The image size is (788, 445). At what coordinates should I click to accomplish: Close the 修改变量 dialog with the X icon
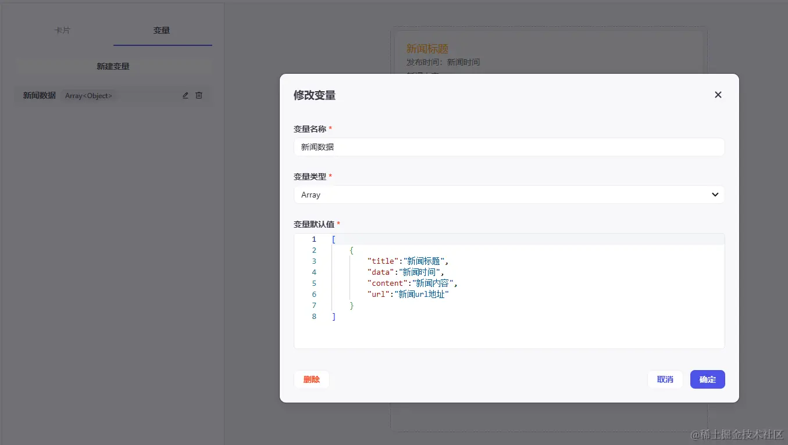click(x=718, y=95)
